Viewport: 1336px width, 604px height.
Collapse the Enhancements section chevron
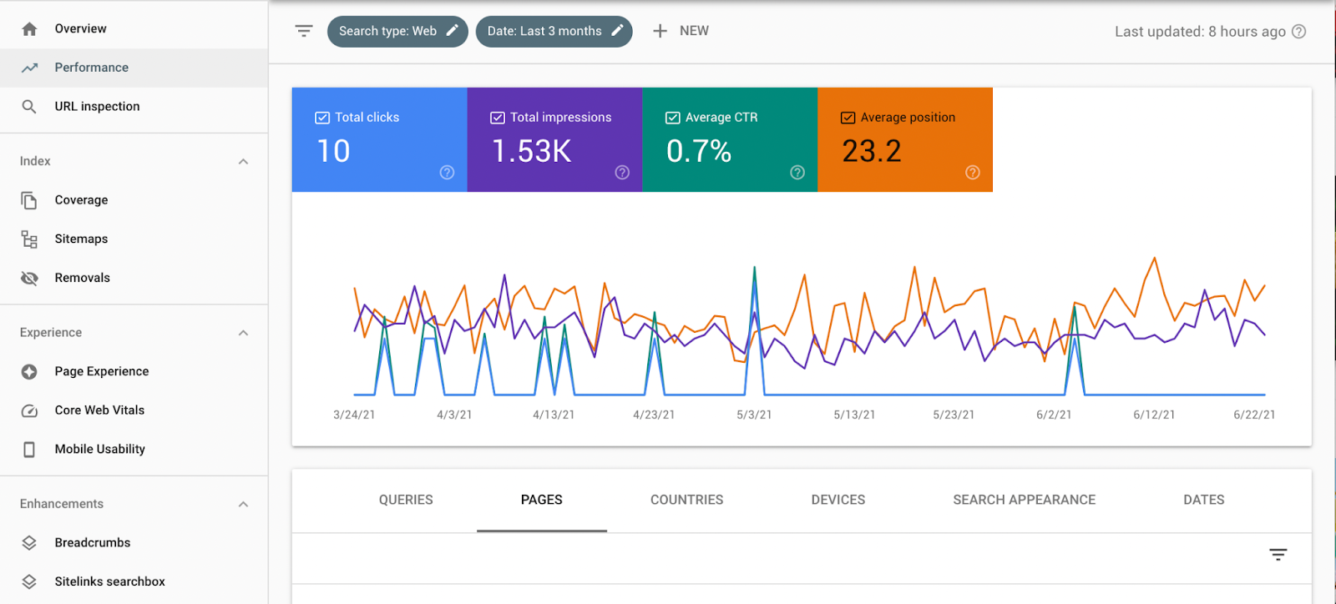click(x=243, y=505)
